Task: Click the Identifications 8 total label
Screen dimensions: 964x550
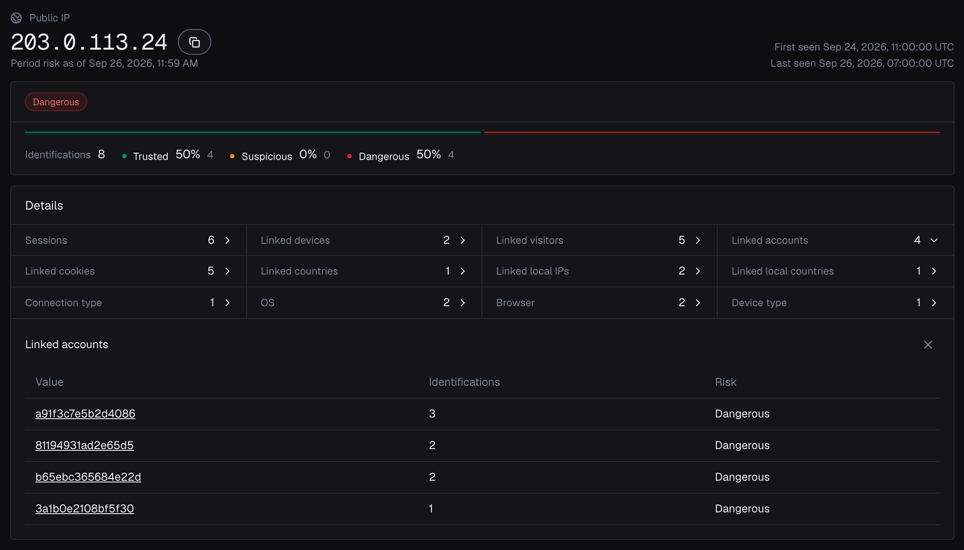Action: [x=65, y=154]
